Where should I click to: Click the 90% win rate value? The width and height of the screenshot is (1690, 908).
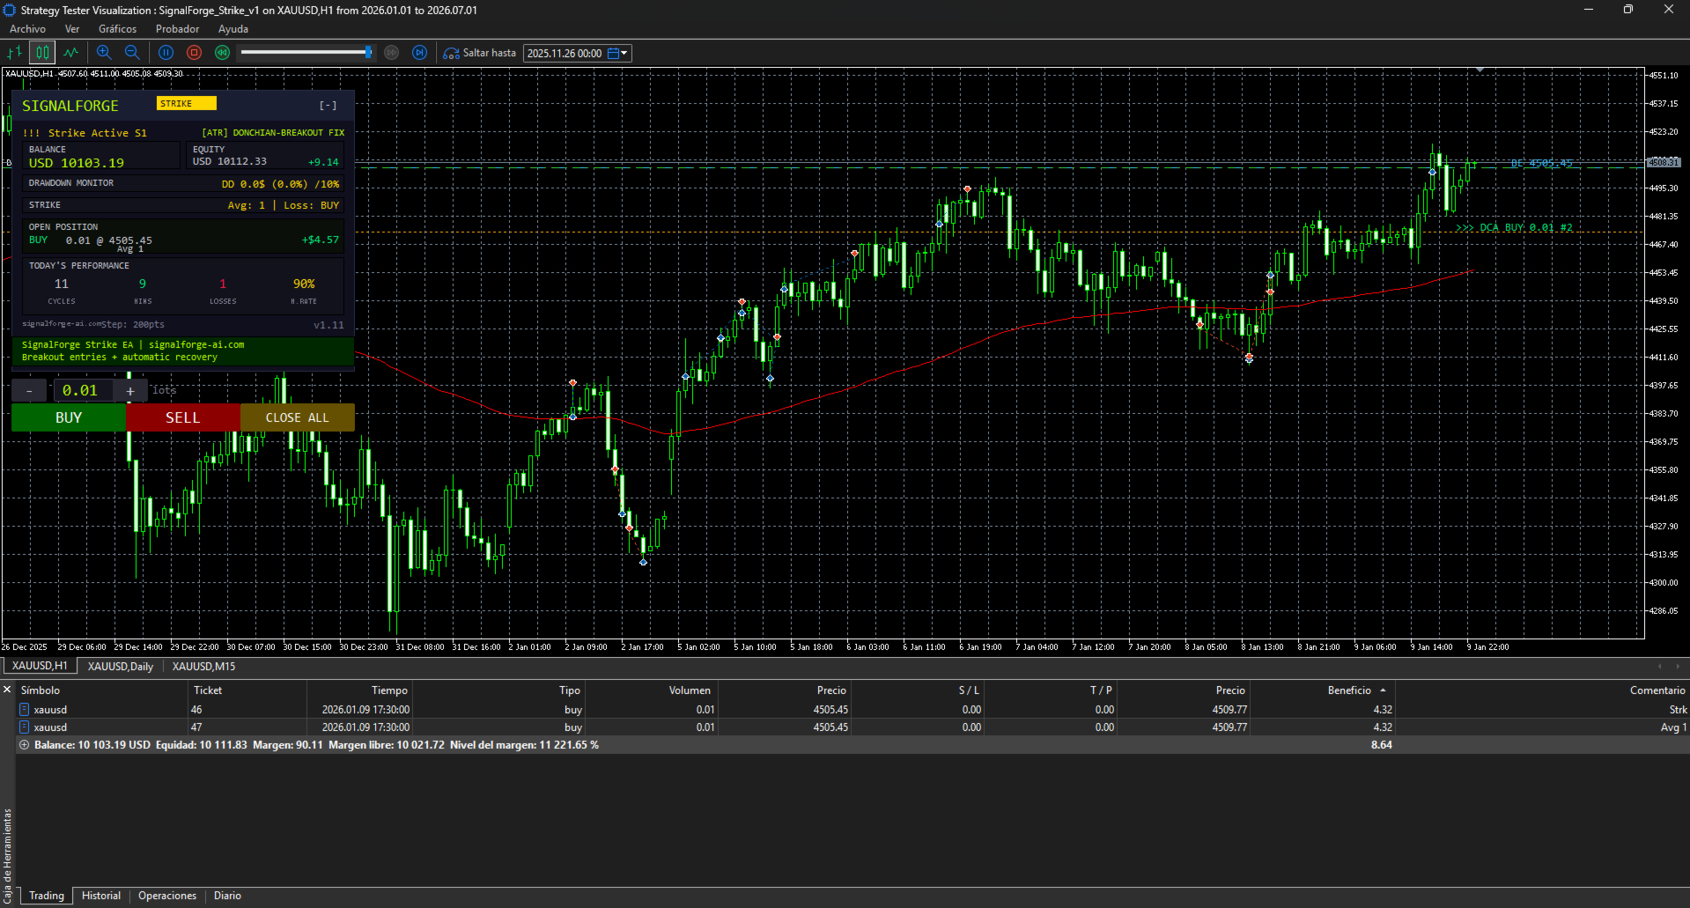click(304, 284)
